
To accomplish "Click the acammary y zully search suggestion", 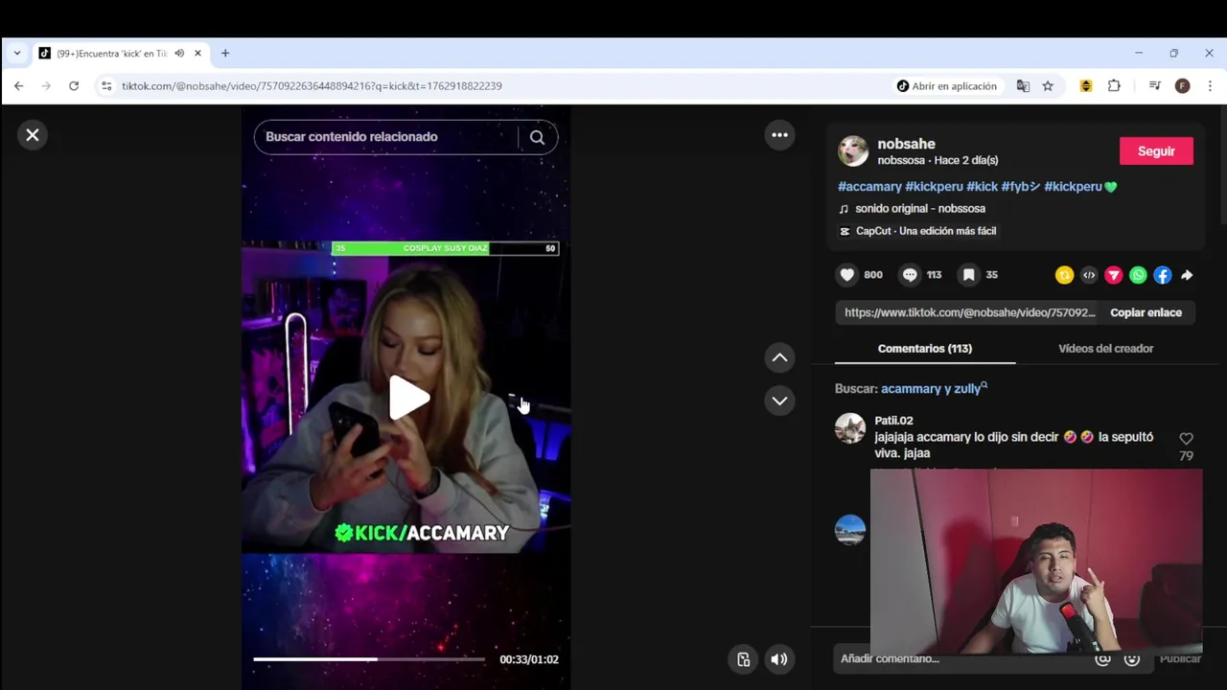I will 934,389.
